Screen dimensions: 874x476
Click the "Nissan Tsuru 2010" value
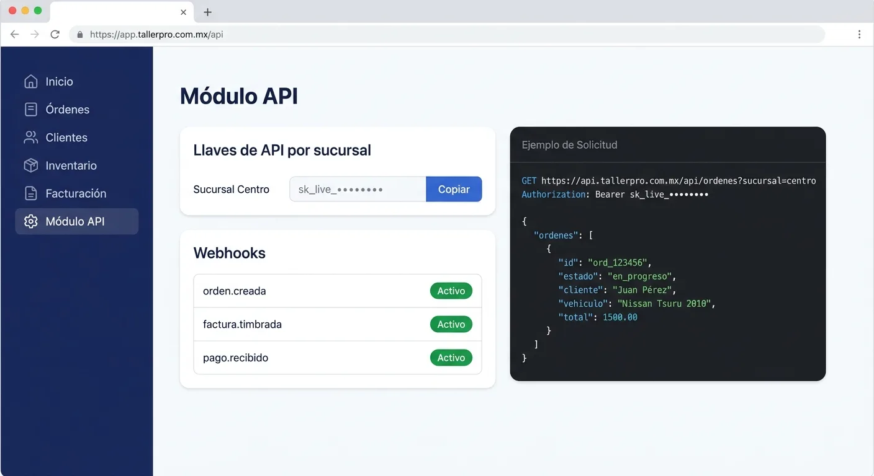tap(664, 304)
